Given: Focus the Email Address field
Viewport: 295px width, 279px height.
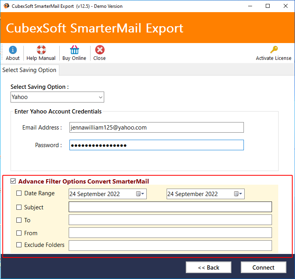Looking at the screenshot, I should 156,127.
